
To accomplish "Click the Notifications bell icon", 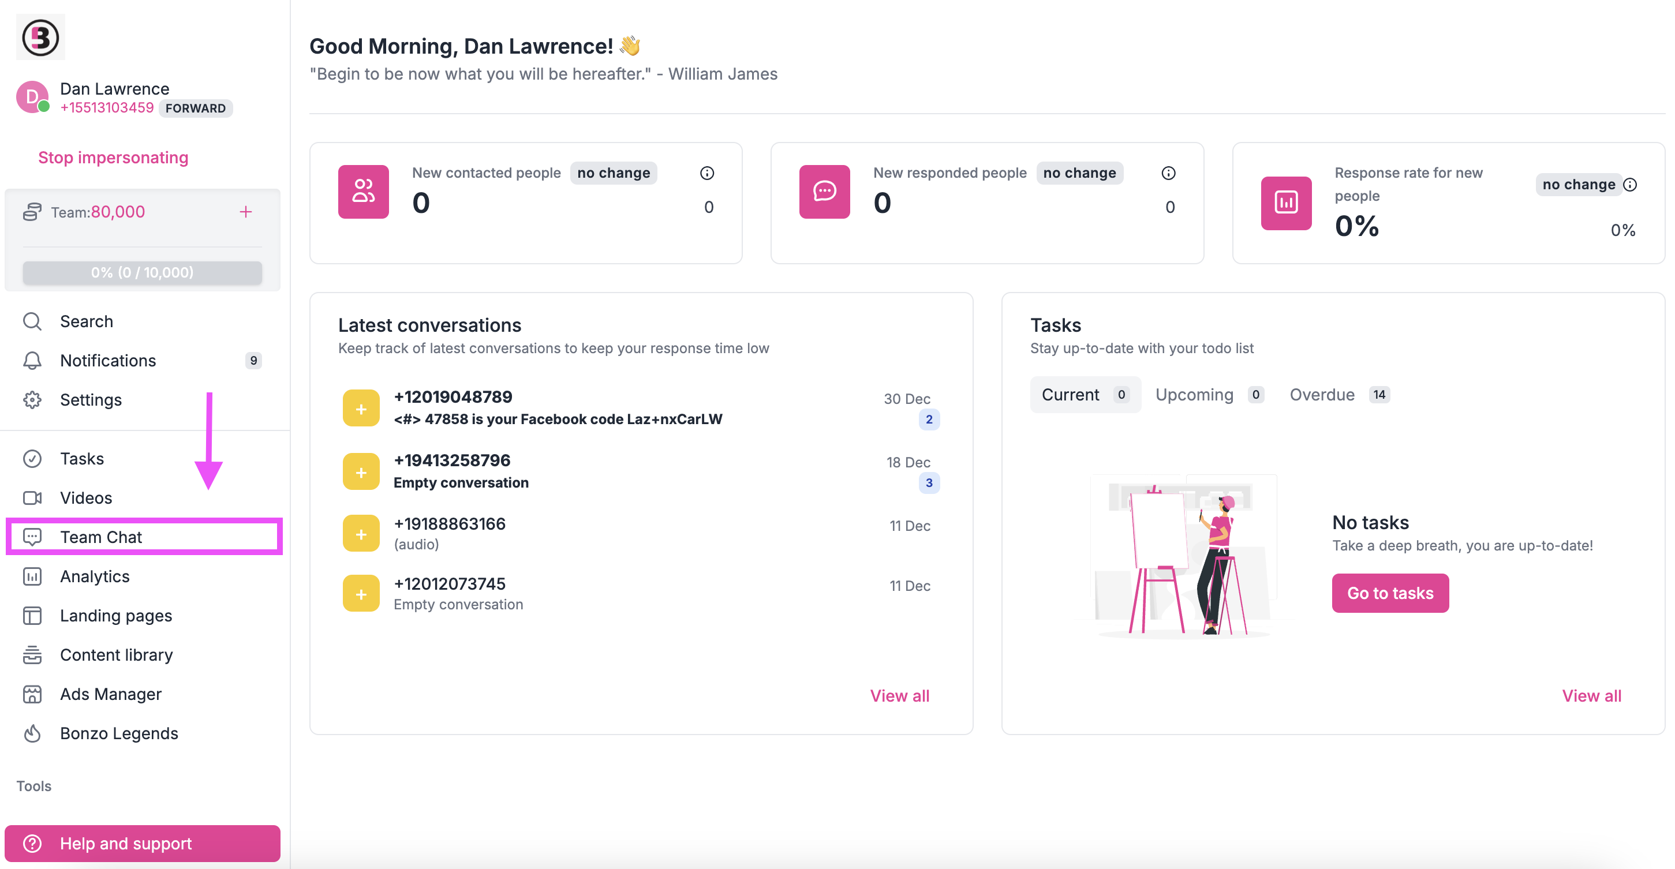I will pos(32,360).
